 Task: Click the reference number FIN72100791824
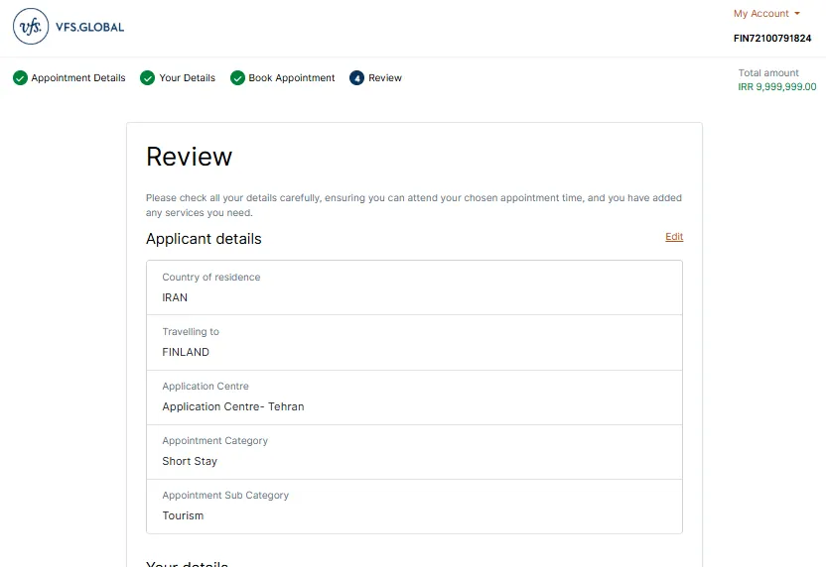click(x=771, y=39)
